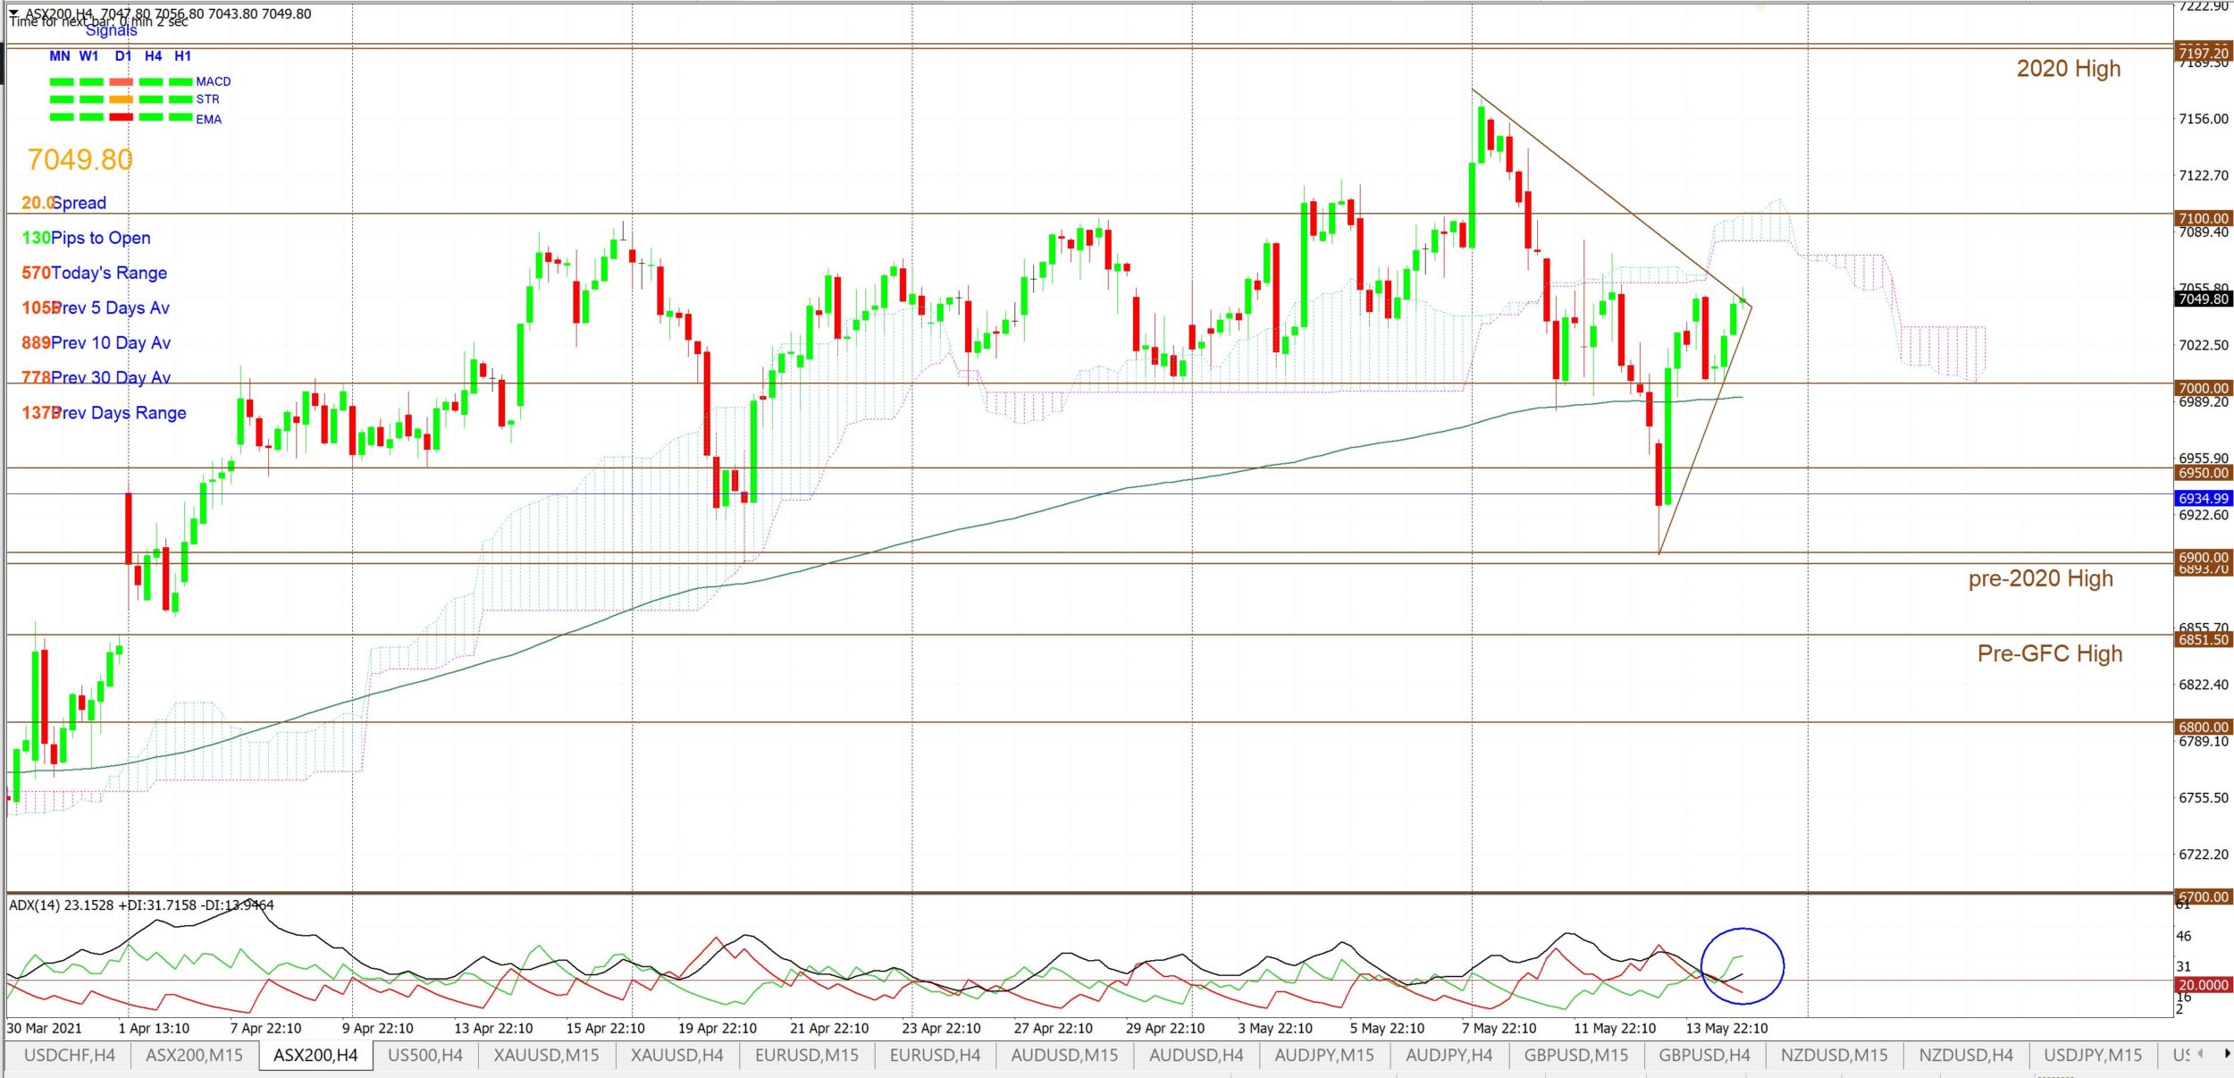The width and height of the screenshot is (2234, 1078).
Task: Click the W1 timeframe signal label
Action: point(88,55)
